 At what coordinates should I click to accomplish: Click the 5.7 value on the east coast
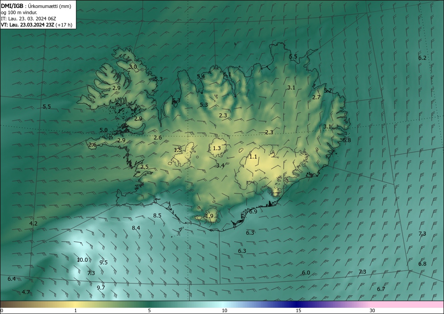point(328,91)
